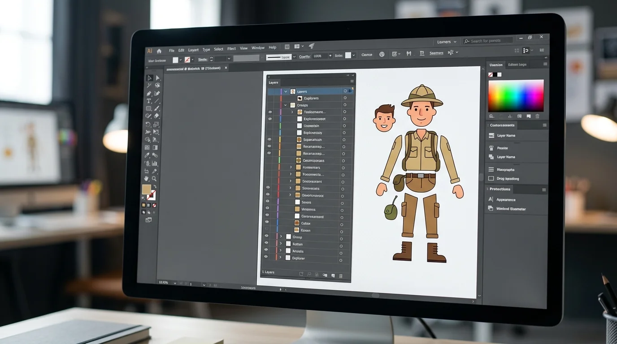Hide the Sopanancuin layer

click(269, 139)
